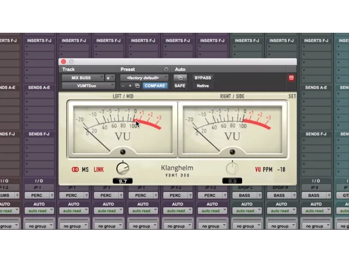Open the Preset settings menu arrow
This screenshot has width=349, height=262.
166,69
